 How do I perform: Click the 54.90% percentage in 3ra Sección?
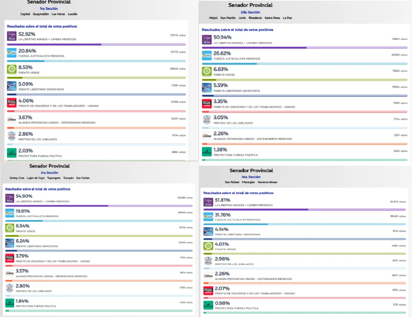pyautogui.click(x=24, y=196)
